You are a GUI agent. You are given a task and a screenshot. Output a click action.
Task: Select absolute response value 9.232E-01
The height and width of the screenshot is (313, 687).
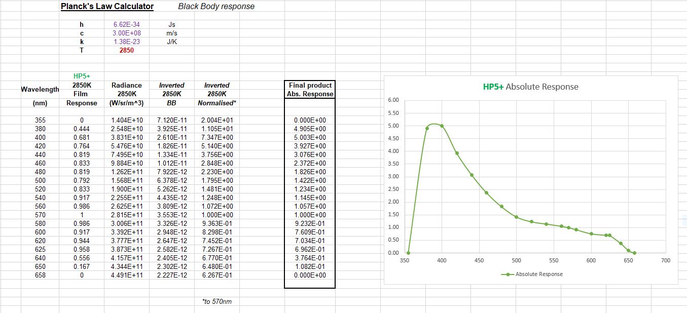(310, 223)
